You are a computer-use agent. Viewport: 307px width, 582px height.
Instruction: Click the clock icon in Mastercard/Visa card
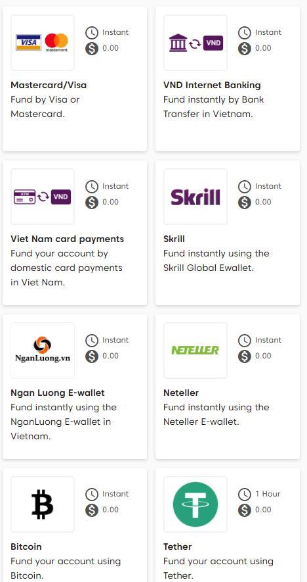click(92, 33)
